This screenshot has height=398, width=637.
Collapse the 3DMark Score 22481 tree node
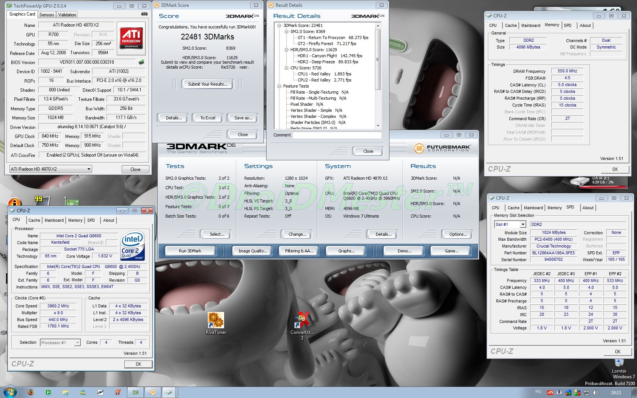click(x=279, y=25)
